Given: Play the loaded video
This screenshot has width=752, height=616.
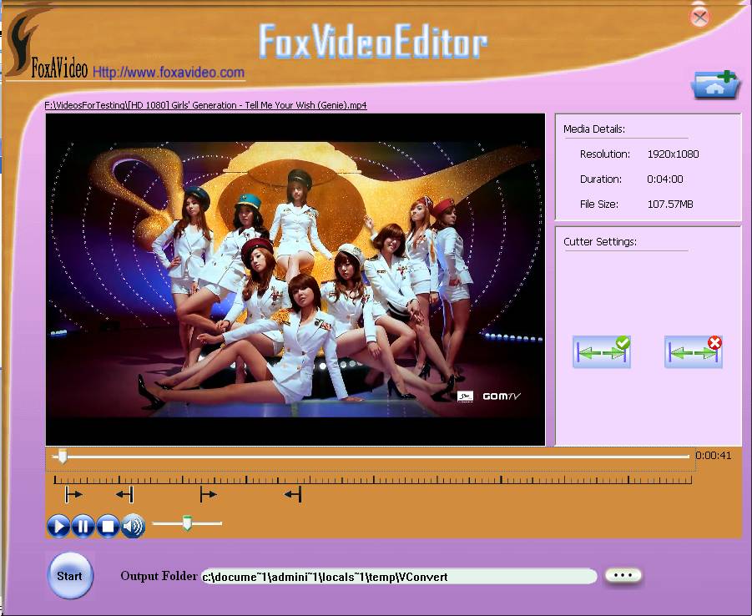Looking at the screenshot, I should click(58, 526).
